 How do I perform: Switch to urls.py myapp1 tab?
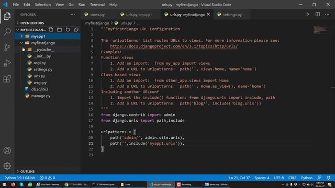139,15
